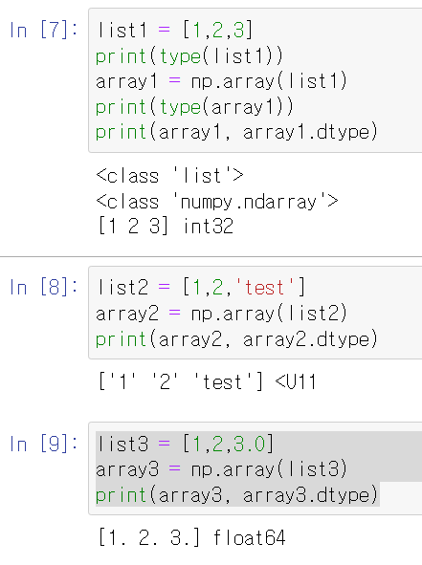This screenshot has width=422, height=565.
Task: Click the <U11 dtype output text
Action: (296, 382)
